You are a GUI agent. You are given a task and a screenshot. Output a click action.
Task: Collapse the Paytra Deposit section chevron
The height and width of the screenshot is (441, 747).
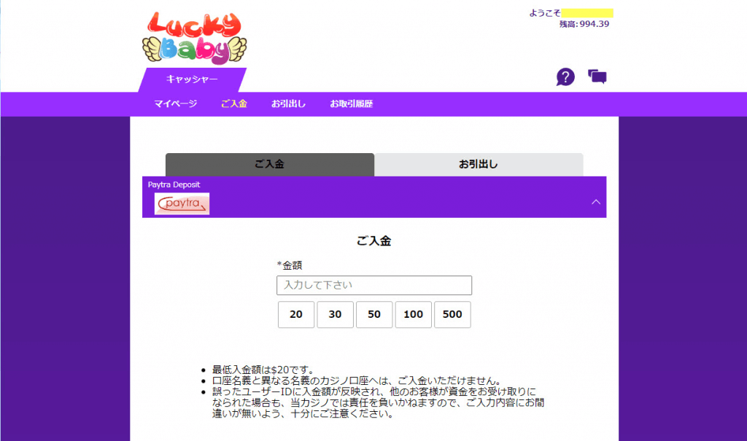[595, 202]
